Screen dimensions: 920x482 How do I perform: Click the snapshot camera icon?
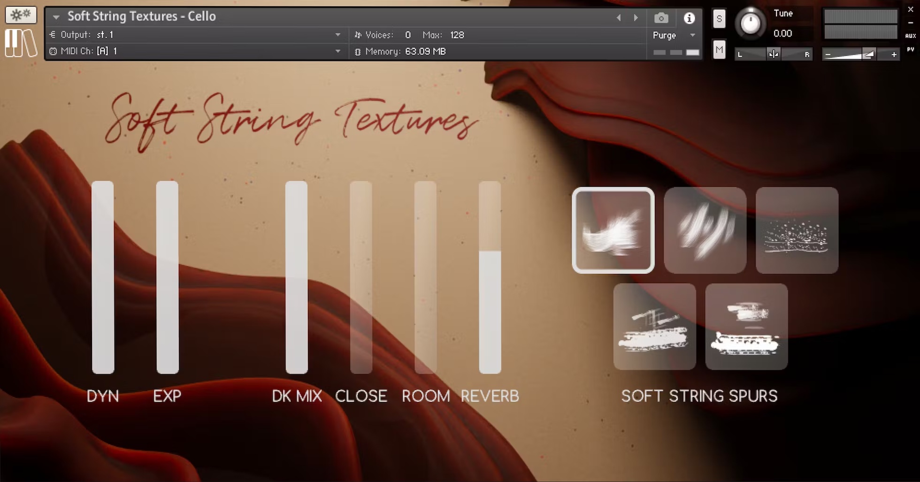point(661,18)
